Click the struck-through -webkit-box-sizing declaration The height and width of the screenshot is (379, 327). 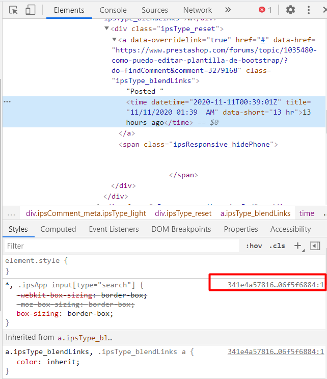81,295
